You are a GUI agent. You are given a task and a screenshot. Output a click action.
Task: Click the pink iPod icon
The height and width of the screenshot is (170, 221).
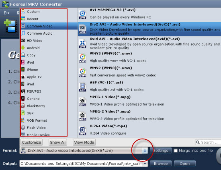23,62
